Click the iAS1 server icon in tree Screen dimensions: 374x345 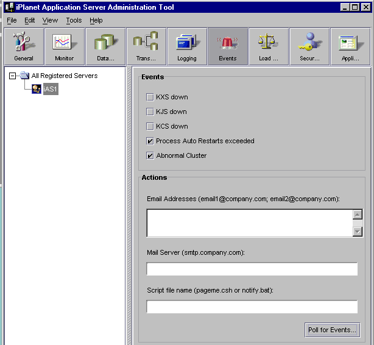point(37,89)
